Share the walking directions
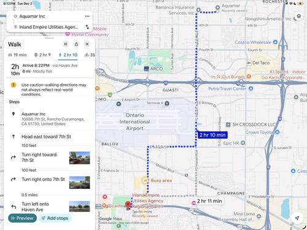The width and height of the screenshot is (307, 230). [76, 44]
